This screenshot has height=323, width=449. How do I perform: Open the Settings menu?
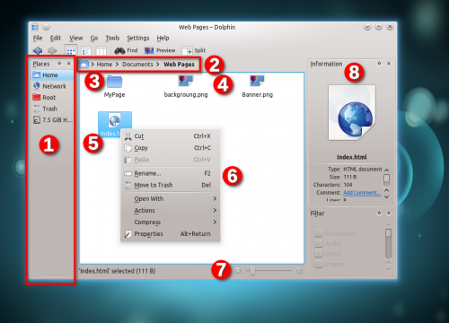[138, 38]
